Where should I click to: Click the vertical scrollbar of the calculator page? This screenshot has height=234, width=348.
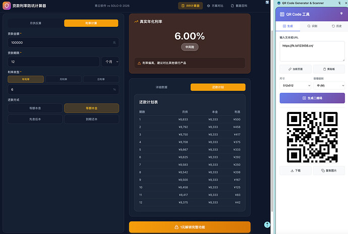point(272,121)
